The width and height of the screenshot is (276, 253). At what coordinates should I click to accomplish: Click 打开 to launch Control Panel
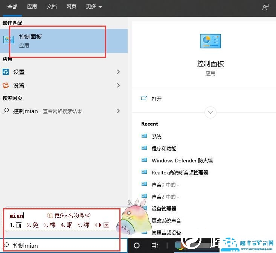point(157,99)
